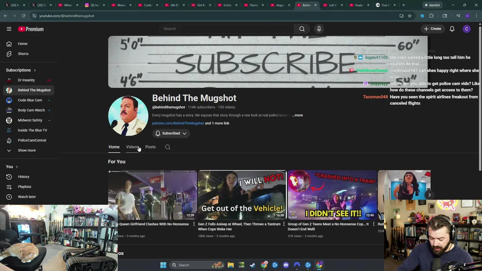482x271 pixels.
Task: Click the YouTube Premium logo
Action: click(x=31, y=29)
